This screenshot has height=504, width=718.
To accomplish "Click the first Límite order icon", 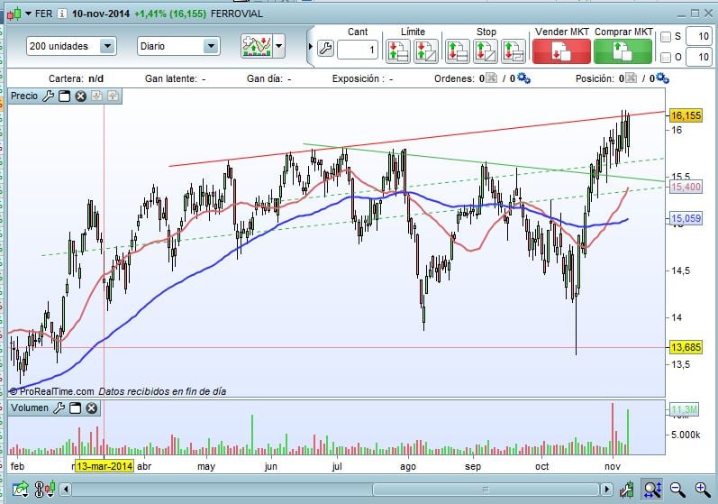I will (x=398, y=50).
